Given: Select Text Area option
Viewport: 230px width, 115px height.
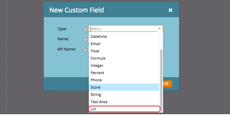Looking at the screenshot, I should coord(99,102).
